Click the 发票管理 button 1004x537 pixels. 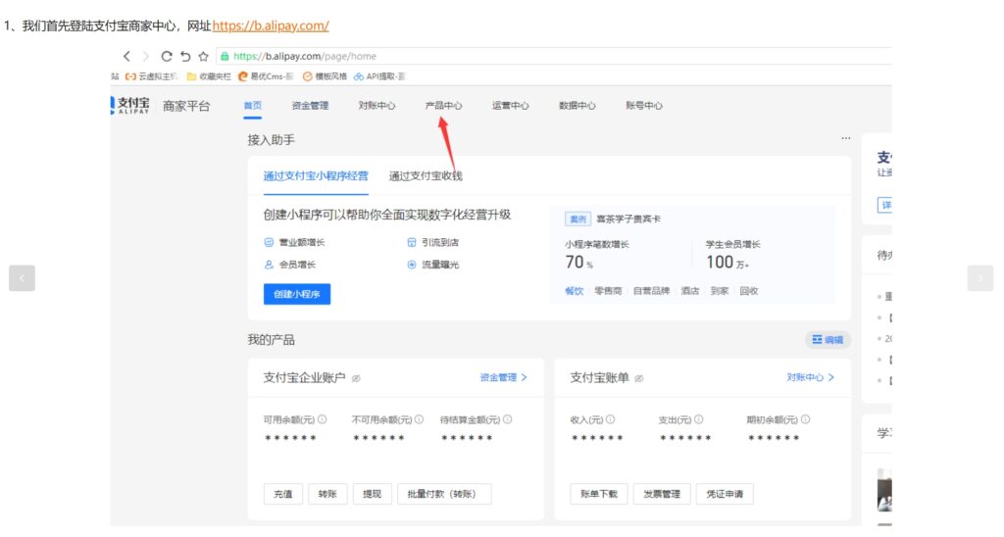click(x=662, y=494)
